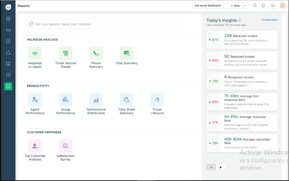This screenshot has width=289, height=181.
Task: Open the notifications bell
Action: (264, 5)
